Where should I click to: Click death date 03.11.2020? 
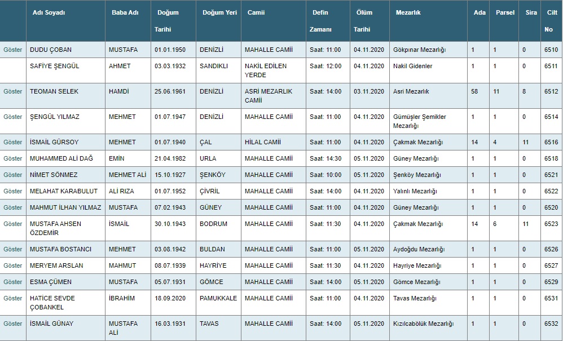(369, 91)
